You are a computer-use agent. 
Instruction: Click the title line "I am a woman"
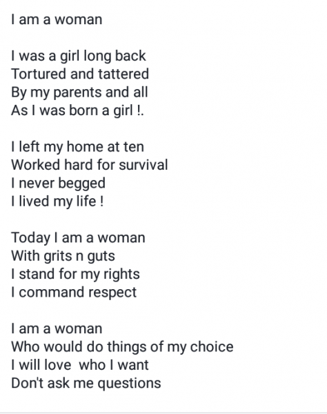[x=57, y=19]
